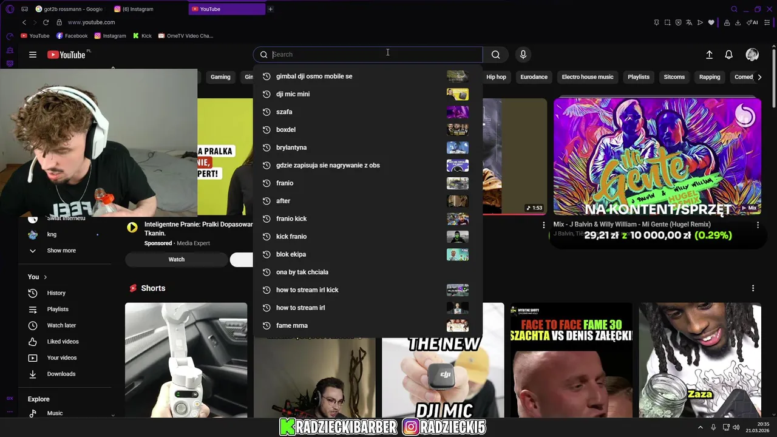Choose suggestion 'how to stream irl kick'
The image size is (777, 437).
point(367,290)
